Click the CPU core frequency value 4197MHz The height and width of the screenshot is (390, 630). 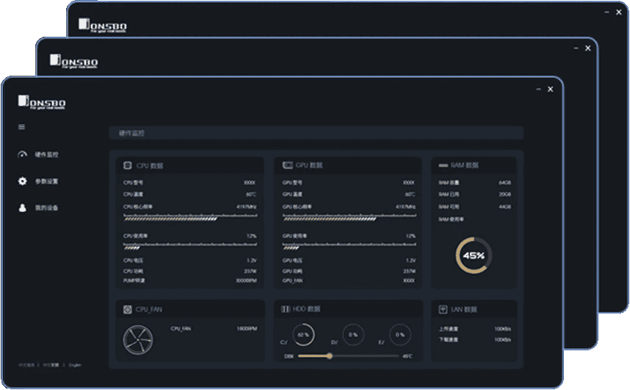coord(246,207)
